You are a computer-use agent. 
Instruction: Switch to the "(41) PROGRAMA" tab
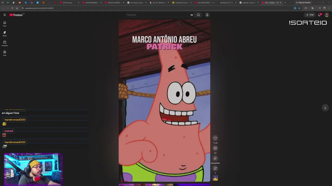pos(92,3)
